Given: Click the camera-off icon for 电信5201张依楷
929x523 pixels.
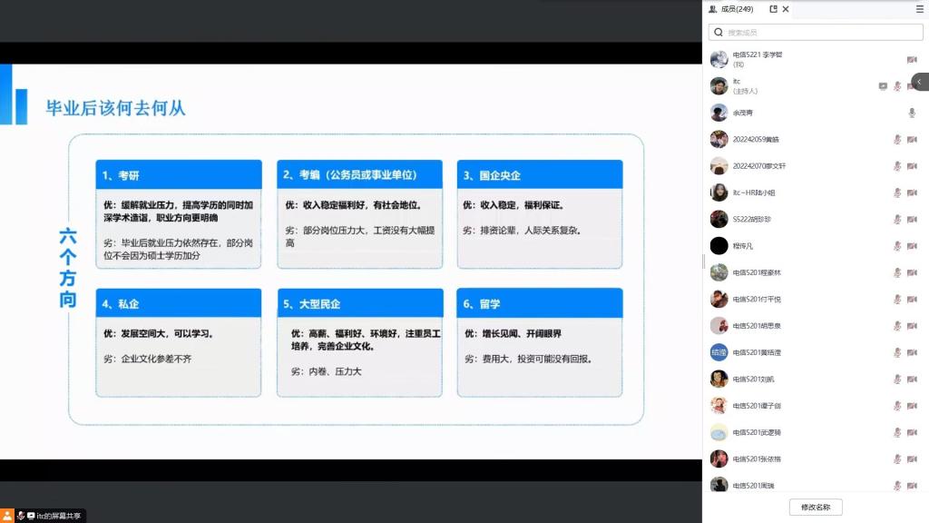Looking at the screenshot, I should point(912,459).
